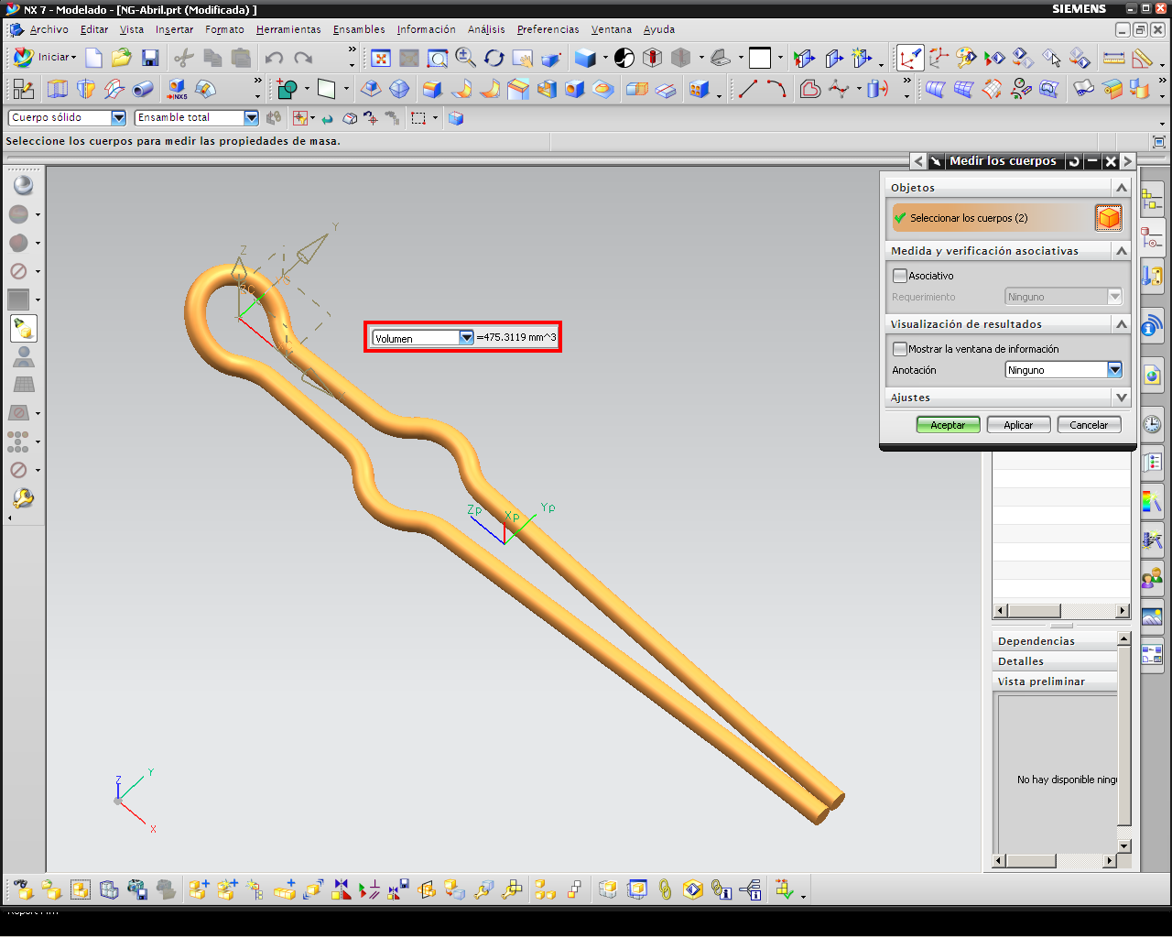The width and height of the screenshot is (1172, 938).
Task: Click the New file icon
Action: [93, 58]
